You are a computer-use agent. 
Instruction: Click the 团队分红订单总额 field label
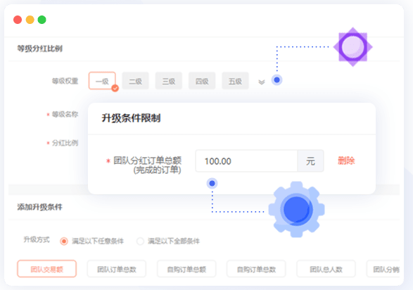click(147, 160)
